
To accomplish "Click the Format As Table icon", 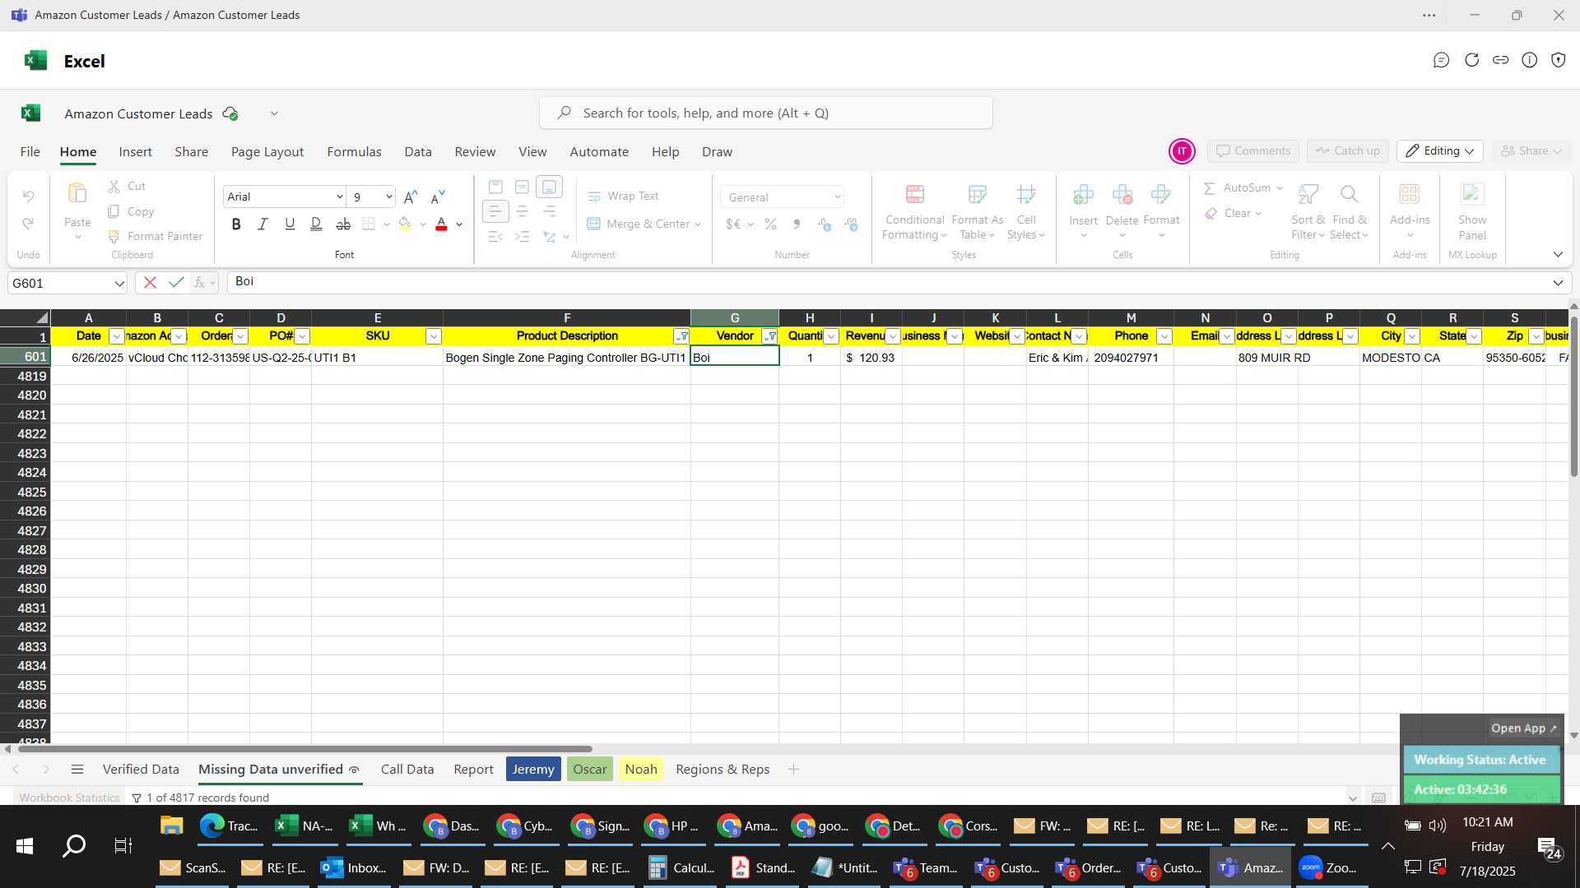I will click(977, 194).
